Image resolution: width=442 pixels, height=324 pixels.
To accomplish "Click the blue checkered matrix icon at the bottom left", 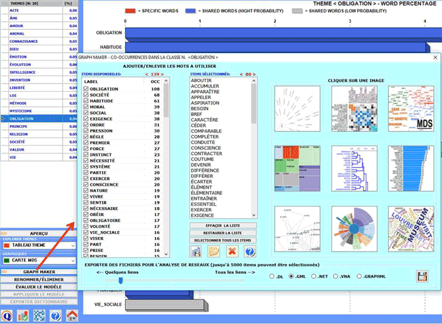I will 39,316.
